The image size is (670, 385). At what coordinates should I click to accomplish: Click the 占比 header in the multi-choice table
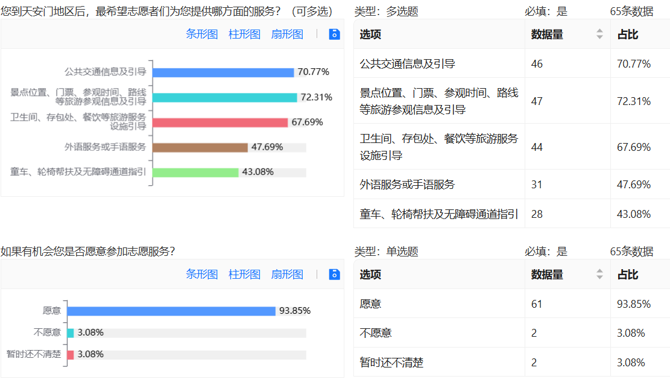[x=628, y=34]
